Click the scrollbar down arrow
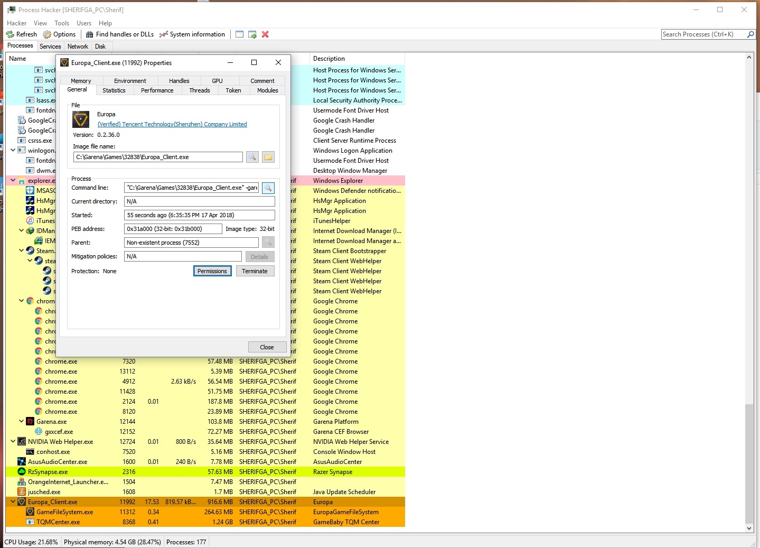Viewport: 760px width, 548px height. point(749,528)
